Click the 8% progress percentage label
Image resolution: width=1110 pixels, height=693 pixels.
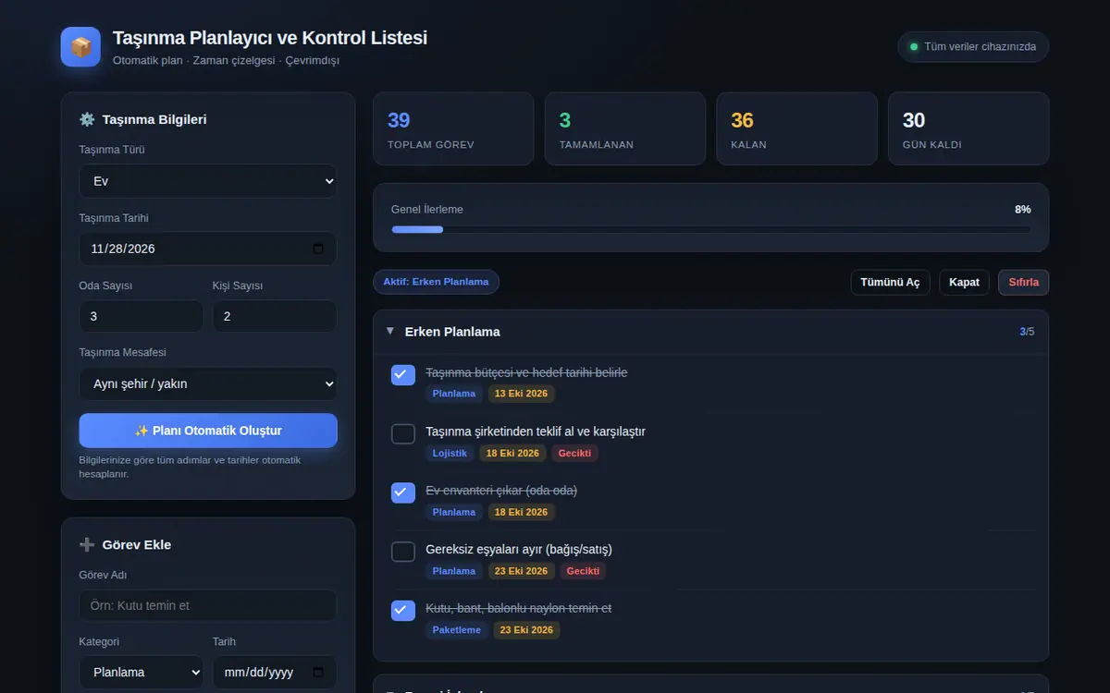pos(1022,210)
